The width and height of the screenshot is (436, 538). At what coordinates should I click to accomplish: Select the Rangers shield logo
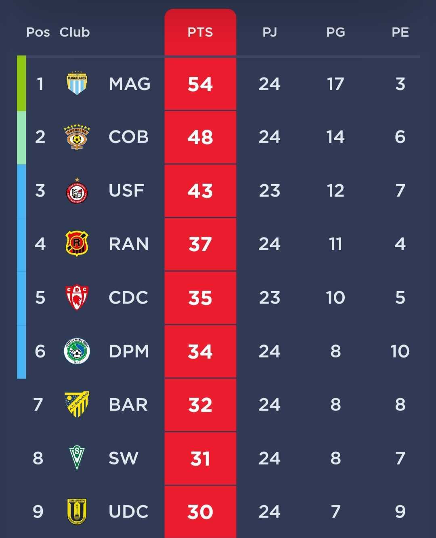coord(78,244)
